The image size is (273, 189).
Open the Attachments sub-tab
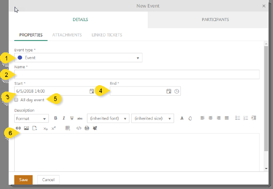67,35
